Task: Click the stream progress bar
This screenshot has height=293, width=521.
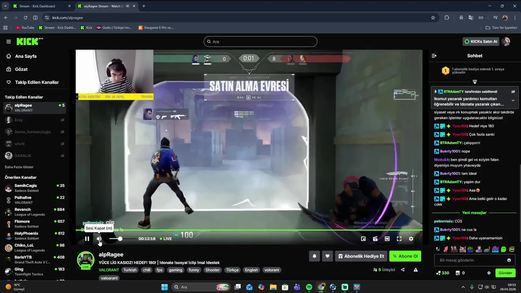Action: 249,230
